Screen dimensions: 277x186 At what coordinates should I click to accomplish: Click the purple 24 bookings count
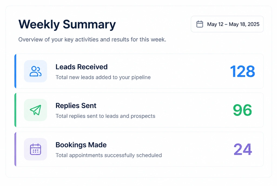(x=243, y=149)
